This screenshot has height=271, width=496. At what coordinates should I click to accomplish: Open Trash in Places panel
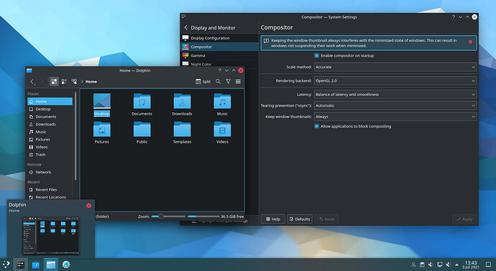pyautogui.click(x=50, y=155)
